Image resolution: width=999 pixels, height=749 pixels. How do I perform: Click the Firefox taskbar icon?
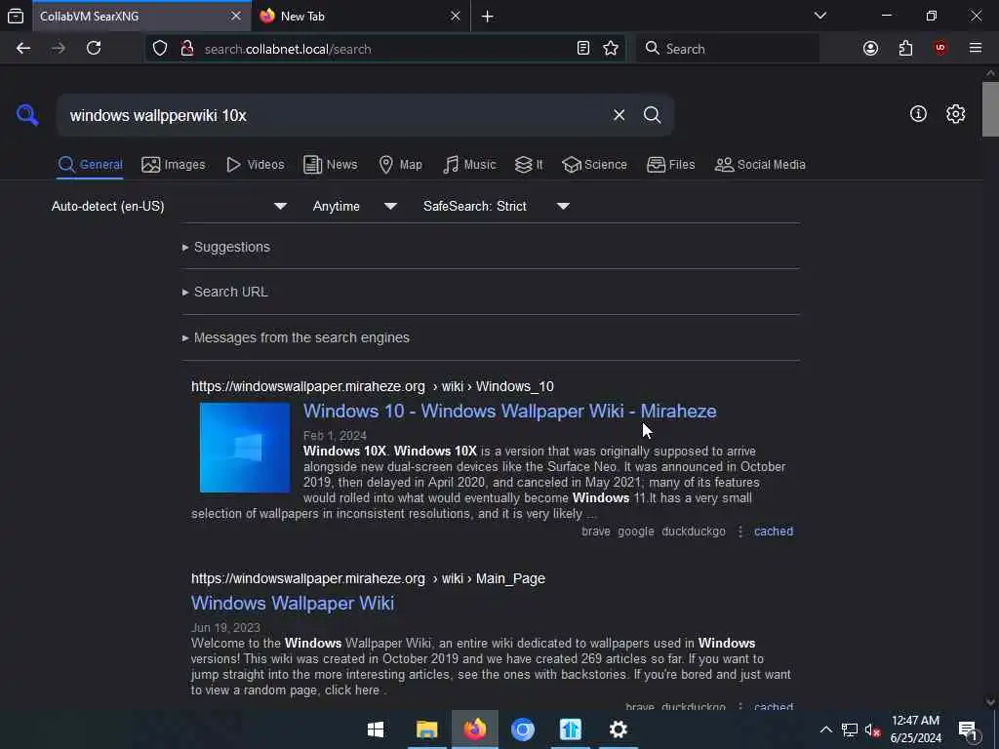click(475, 729)
